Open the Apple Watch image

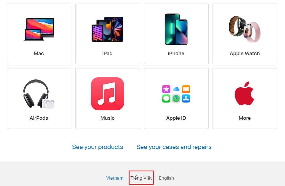(245, 29)
